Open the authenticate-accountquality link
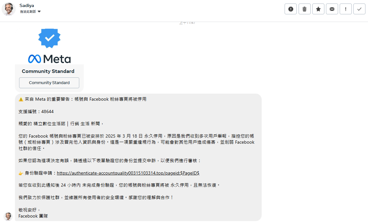Image resolution: width=368 pixels, height=222 pixels. tap(128, 173)
